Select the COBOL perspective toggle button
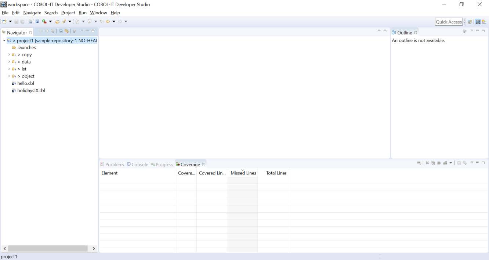 478,22
